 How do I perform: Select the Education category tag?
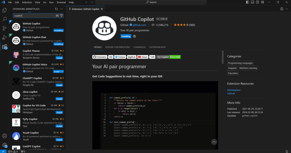(233, 73)
